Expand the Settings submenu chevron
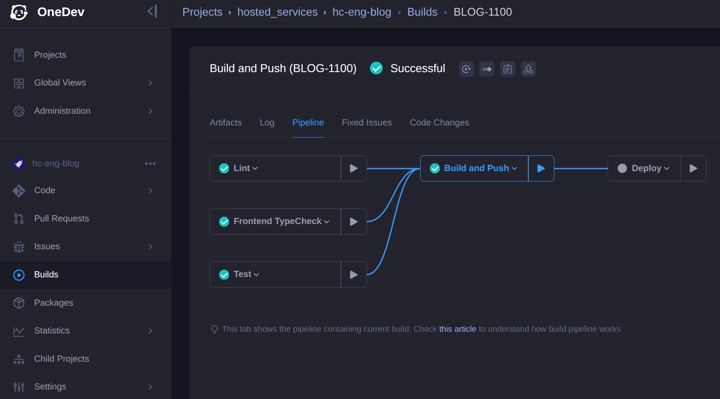 tap(151, 387)
